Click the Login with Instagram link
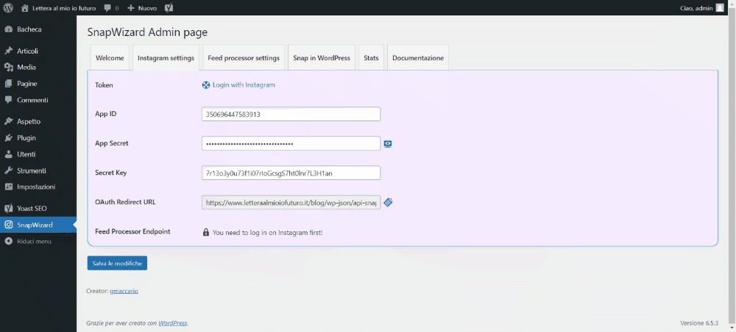The height and width of the screenshot is (332, 736). click(x=244, y=85)
